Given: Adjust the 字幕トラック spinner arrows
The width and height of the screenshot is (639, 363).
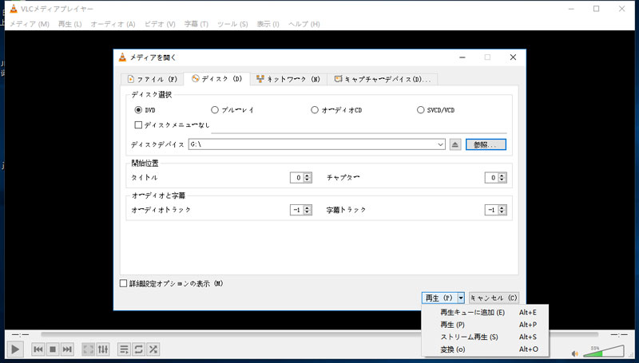Looking at the screenshot, I should (502, 210).
